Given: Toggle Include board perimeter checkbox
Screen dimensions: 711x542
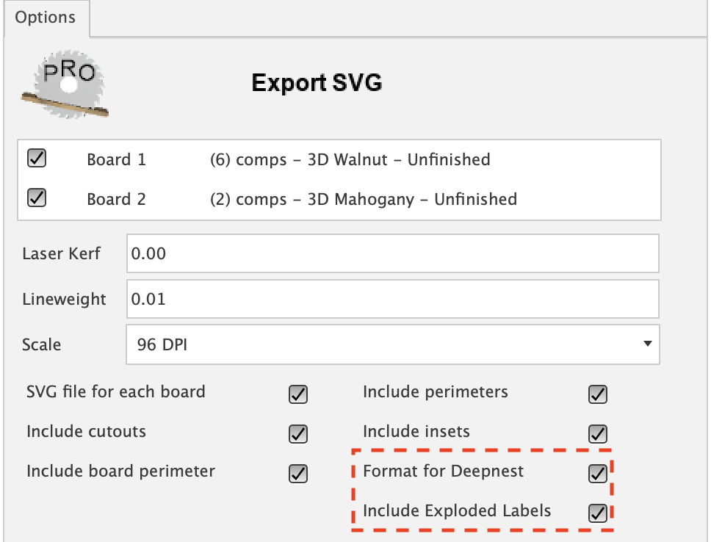Looking at the screenshot, I should (297, 474).
